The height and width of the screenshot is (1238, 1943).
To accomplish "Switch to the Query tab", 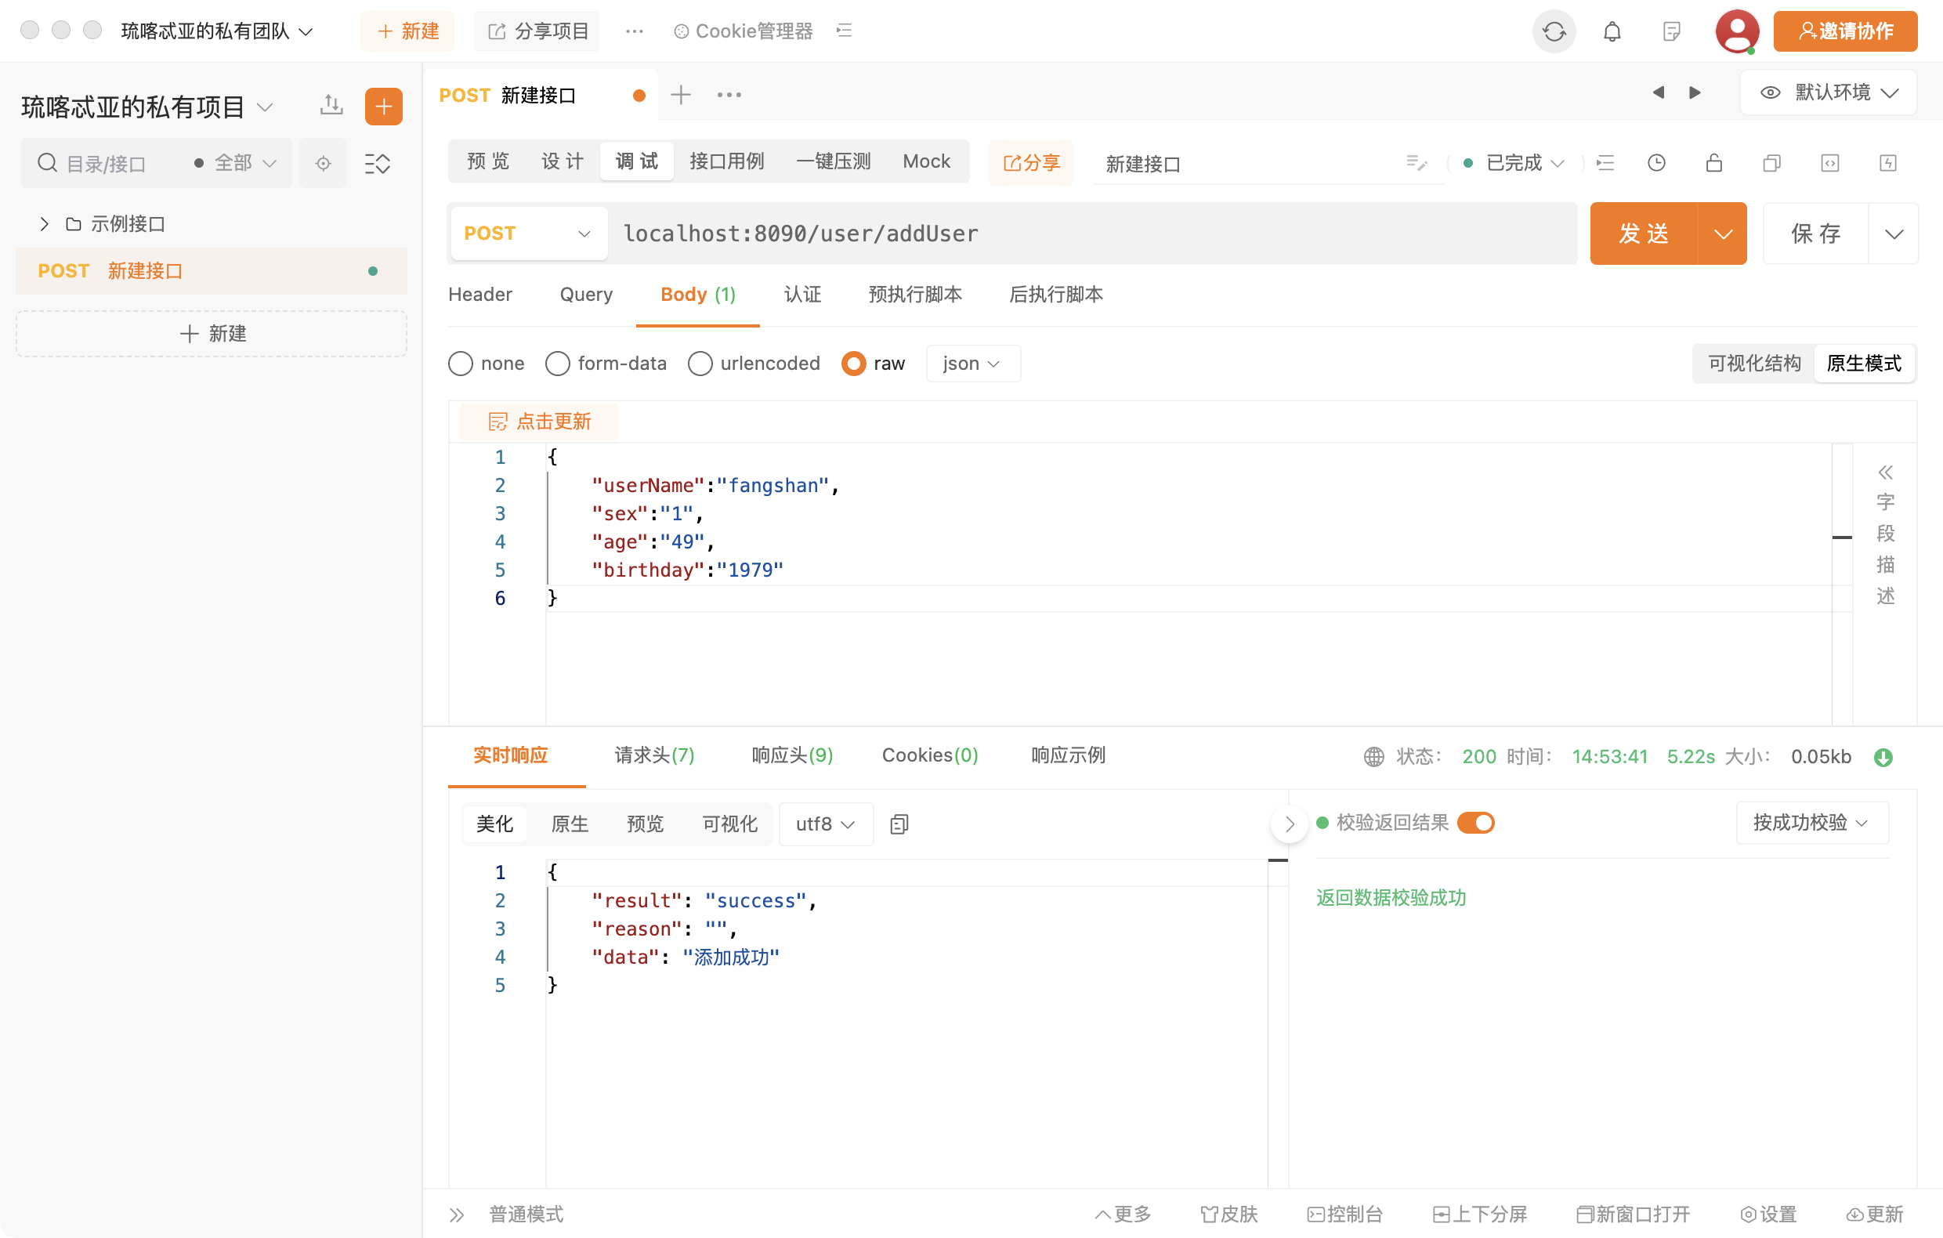I will tap(586, 295).
